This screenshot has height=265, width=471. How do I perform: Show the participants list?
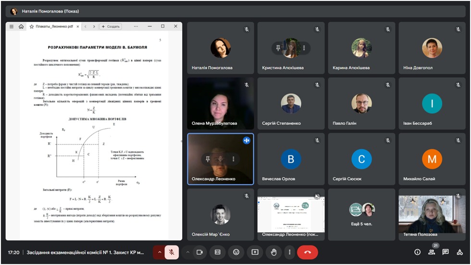[432, 252]
